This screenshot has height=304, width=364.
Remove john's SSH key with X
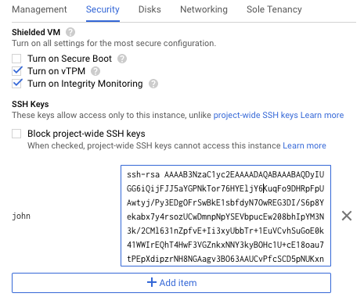click(x=347, y=216)
